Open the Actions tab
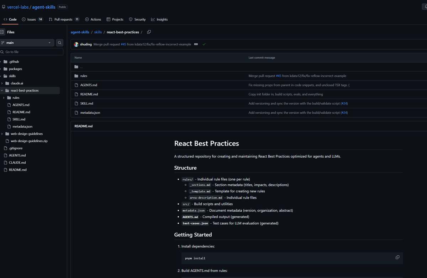This screenshot has width=427, height=278. [93, 20]
